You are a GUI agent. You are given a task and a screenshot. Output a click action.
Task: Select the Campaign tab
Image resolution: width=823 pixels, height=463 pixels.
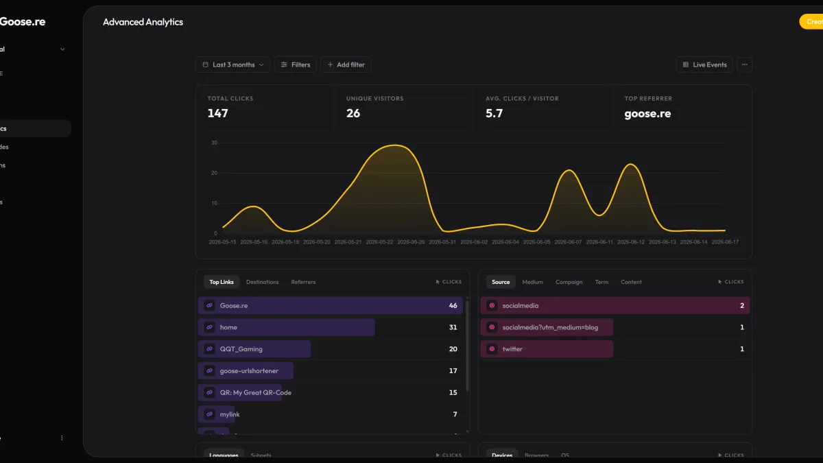click(569, 282)
